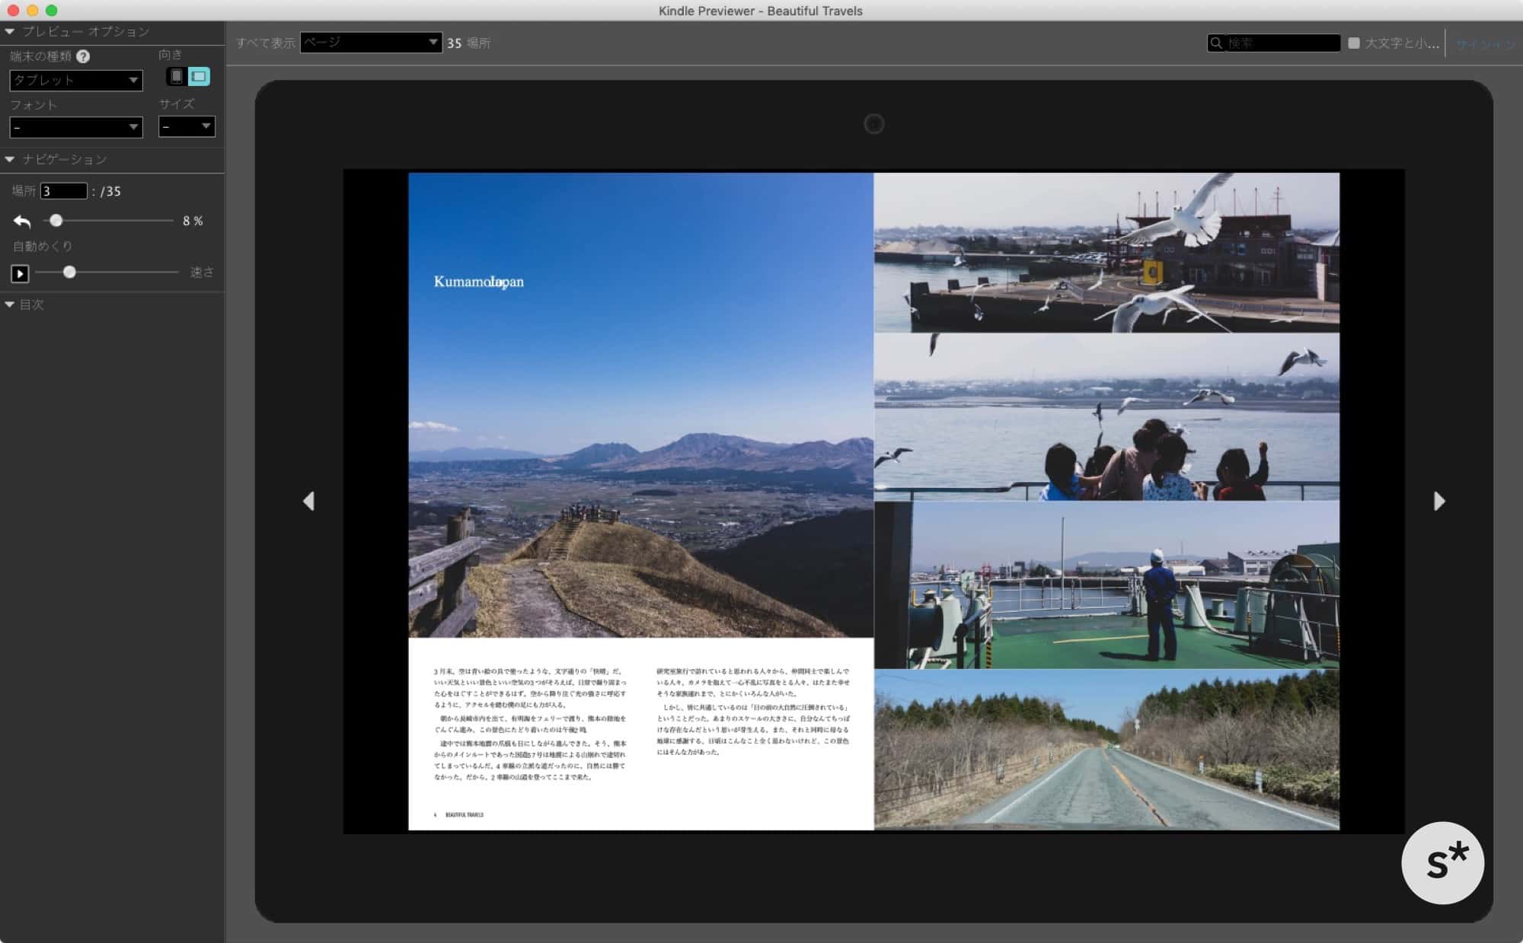Go to previous page arrow
Viewport: 1523px width, 943px height.
308,501
